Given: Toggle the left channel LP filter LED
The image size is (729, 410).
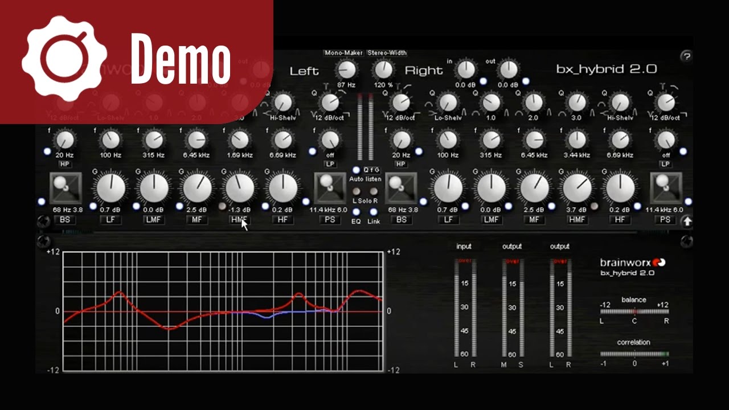Looking at the screenshot, I should pyautogui.click(x=312, y=151).
